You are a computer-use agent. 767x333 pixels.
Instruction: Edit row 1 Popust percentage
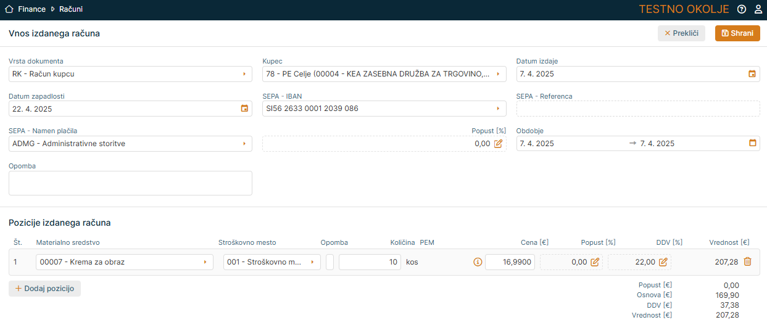click(x=595, y=262)
